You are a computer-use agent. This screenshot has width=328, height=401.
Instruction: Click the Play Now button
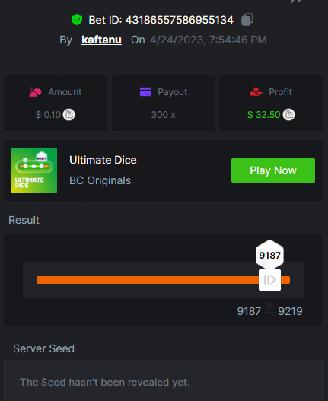(273, 170)
